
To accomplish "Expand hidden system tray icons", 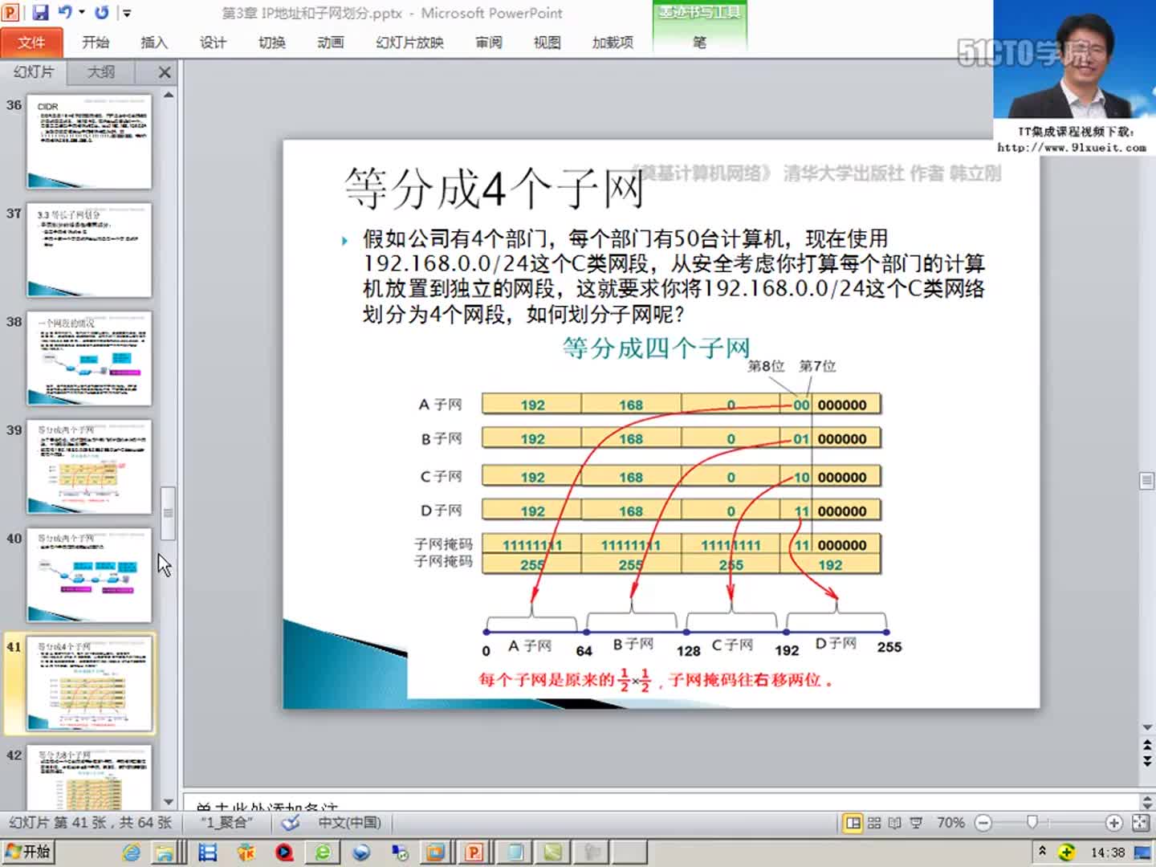I will point(1042,851).
